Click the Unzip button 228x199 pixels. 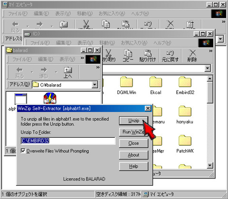click(x=133, y=121)
